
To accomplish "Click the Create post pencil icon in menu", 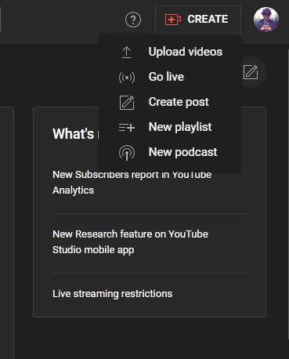I will coord(127,102).
